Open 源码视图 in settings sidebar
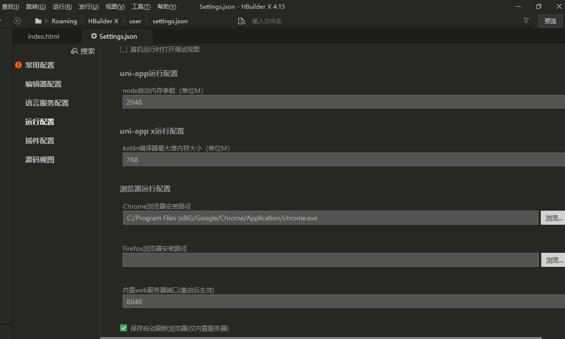565x339 pixels. click(x=40, y=160)
